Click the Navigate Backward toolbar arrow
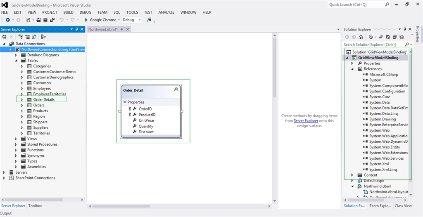The image size is (423, 217). pyautogui.click(x=8, y=20)
